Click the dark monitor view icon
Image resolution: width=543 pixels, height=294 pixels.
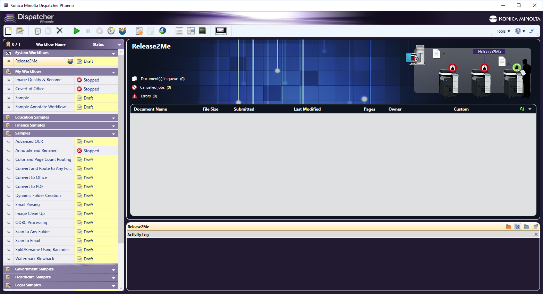[x=202, y=31]
